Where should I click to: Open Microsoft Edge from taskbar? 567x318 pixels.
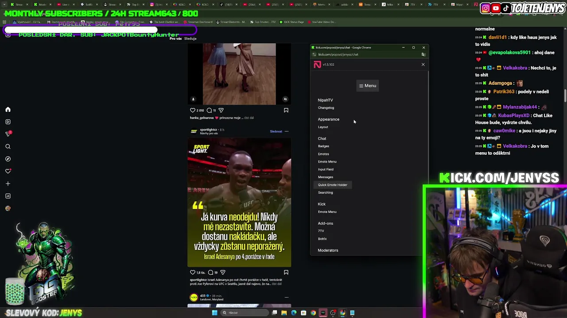pyautogui.click(x=294, y=313)
